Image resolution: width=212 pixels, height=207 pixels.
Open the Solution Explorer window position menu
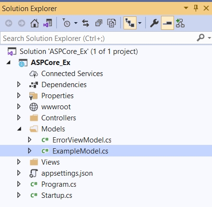click(186, 8)
